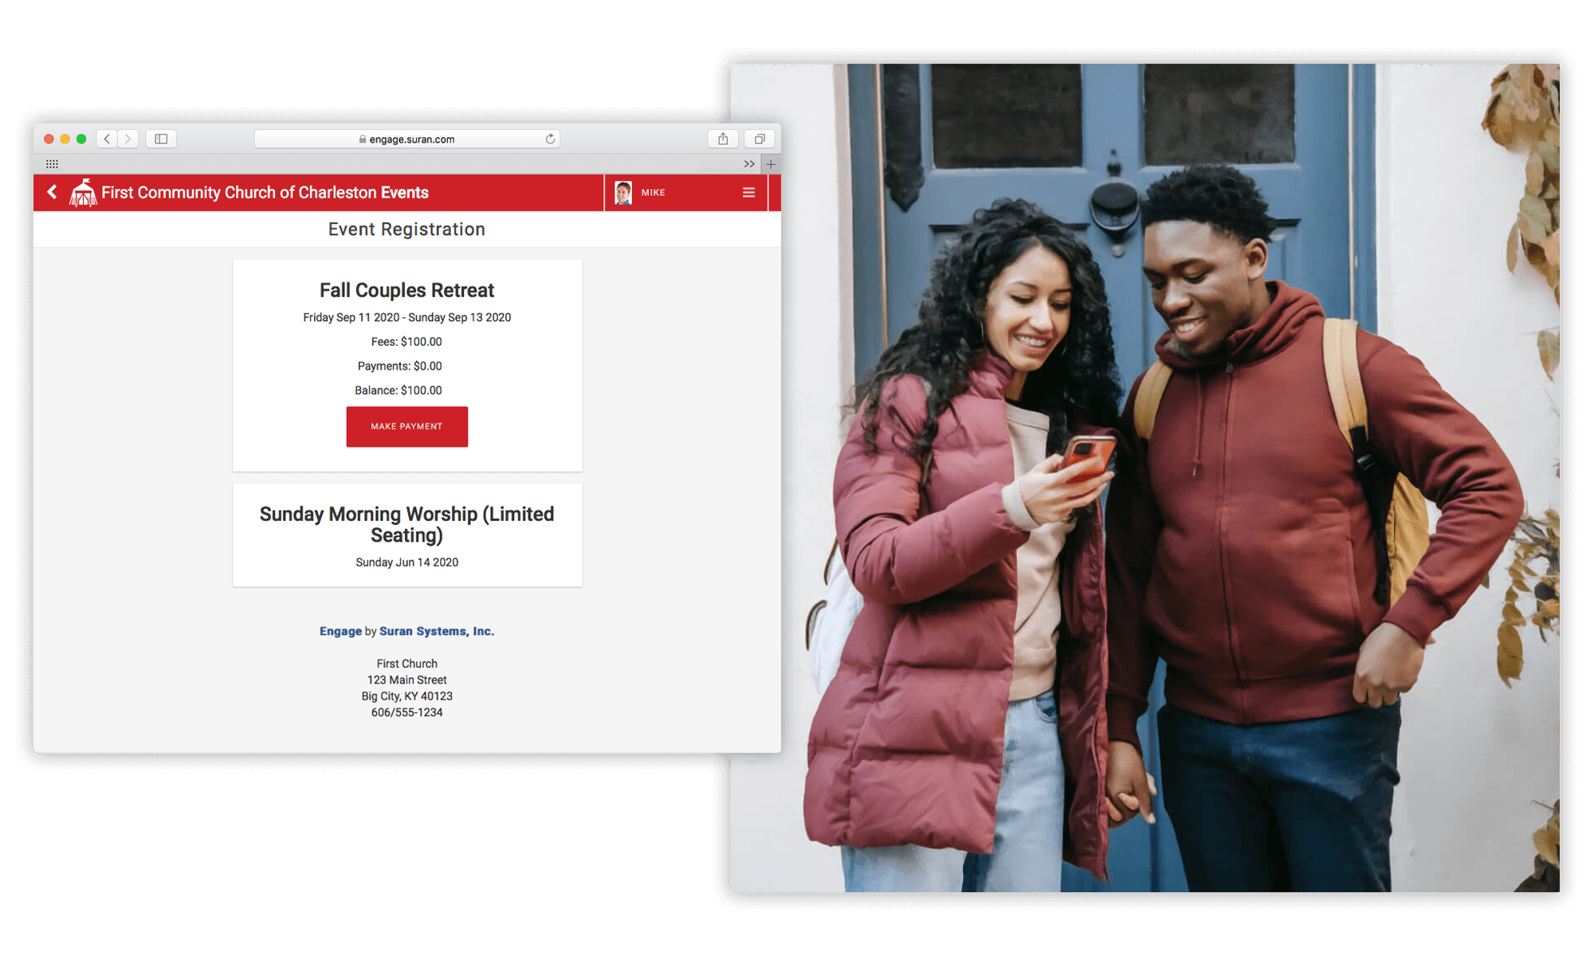Click the engage.suran.com address bar
This screenshot has height=956, width=1594.
coord(407,139)
